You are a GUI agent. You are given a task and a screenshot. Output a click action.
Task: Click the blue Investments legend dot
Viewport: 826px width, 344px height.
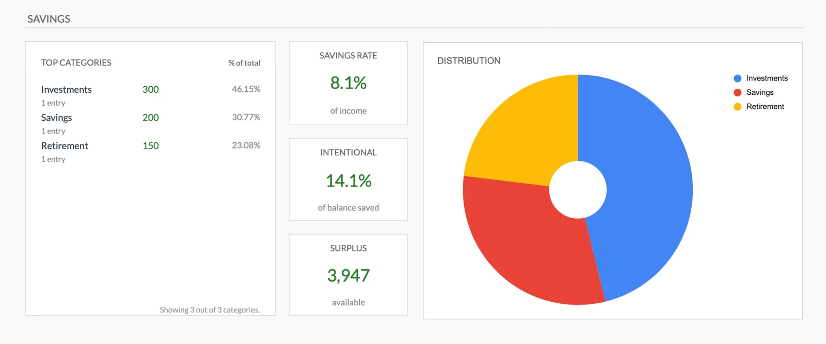pyautogui.click(x=737, y=78)
